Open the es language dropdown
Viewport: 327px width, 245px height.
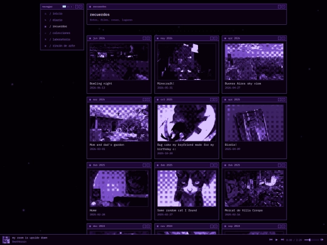(x=68, y=7)
